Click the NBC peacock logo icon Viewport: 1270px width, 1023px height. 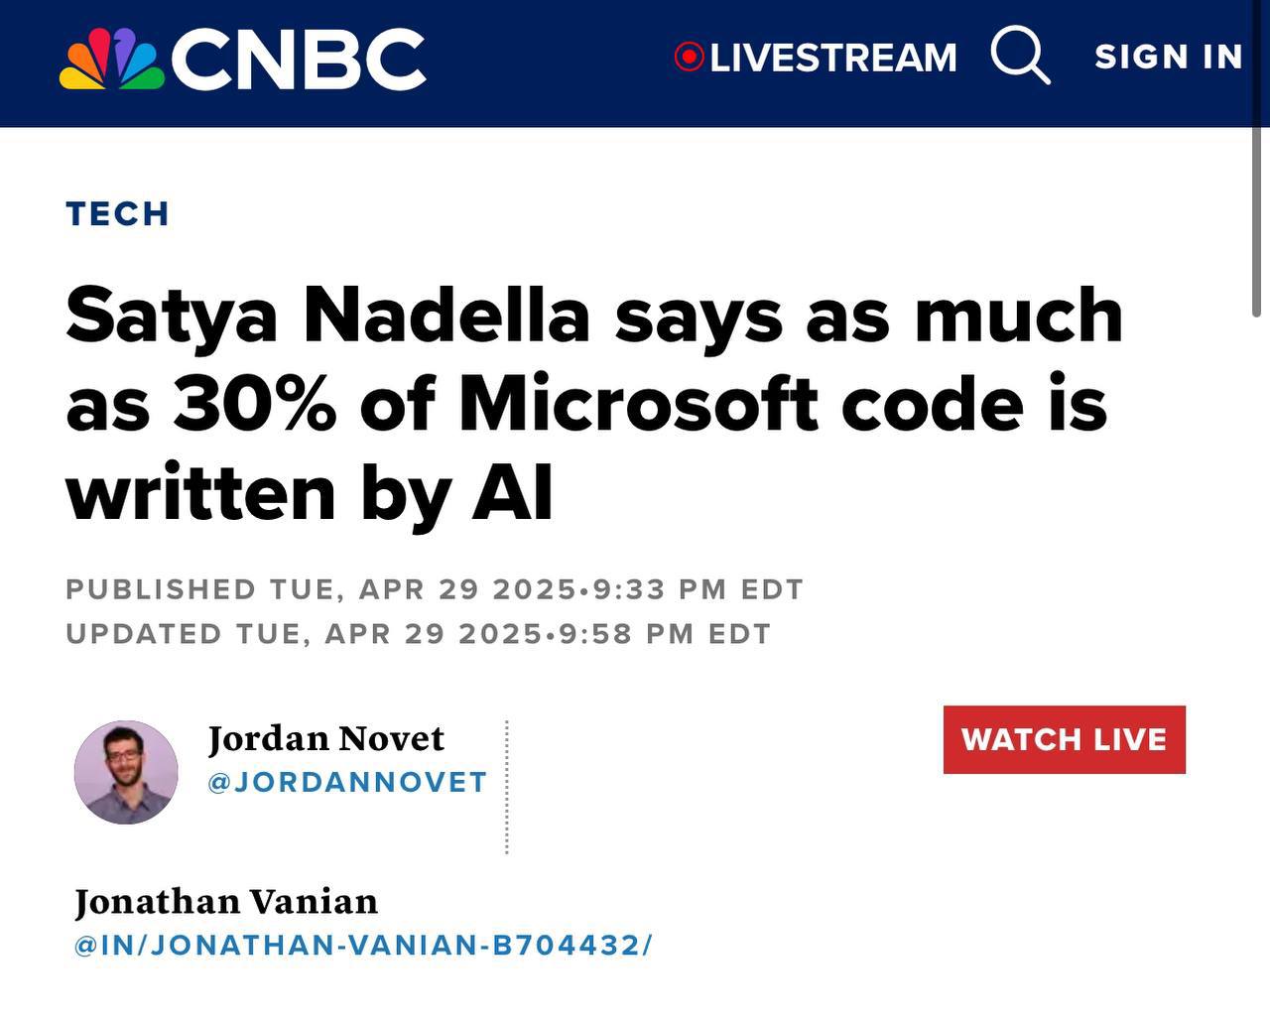111,60
